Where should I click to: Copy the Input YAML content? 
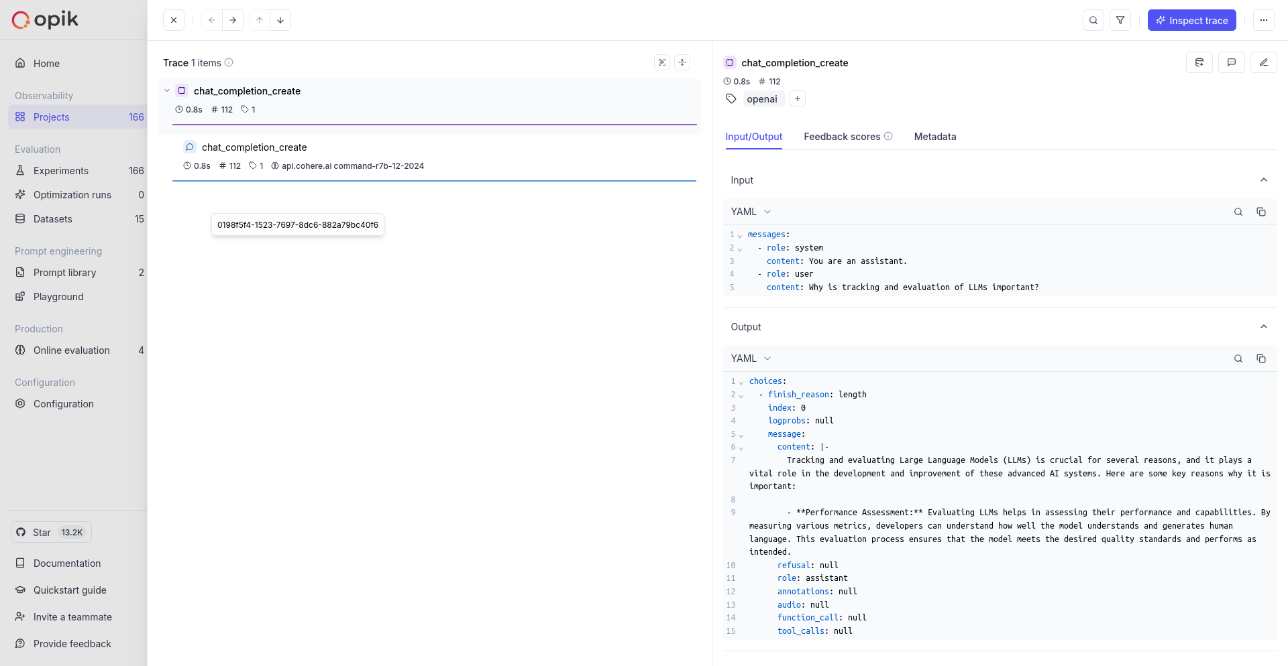coord(1261,212)
